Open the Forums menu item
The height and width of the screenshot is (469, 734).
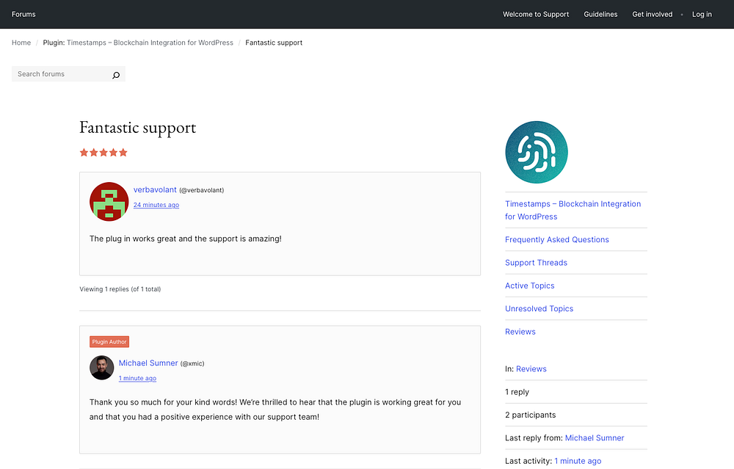23,14
